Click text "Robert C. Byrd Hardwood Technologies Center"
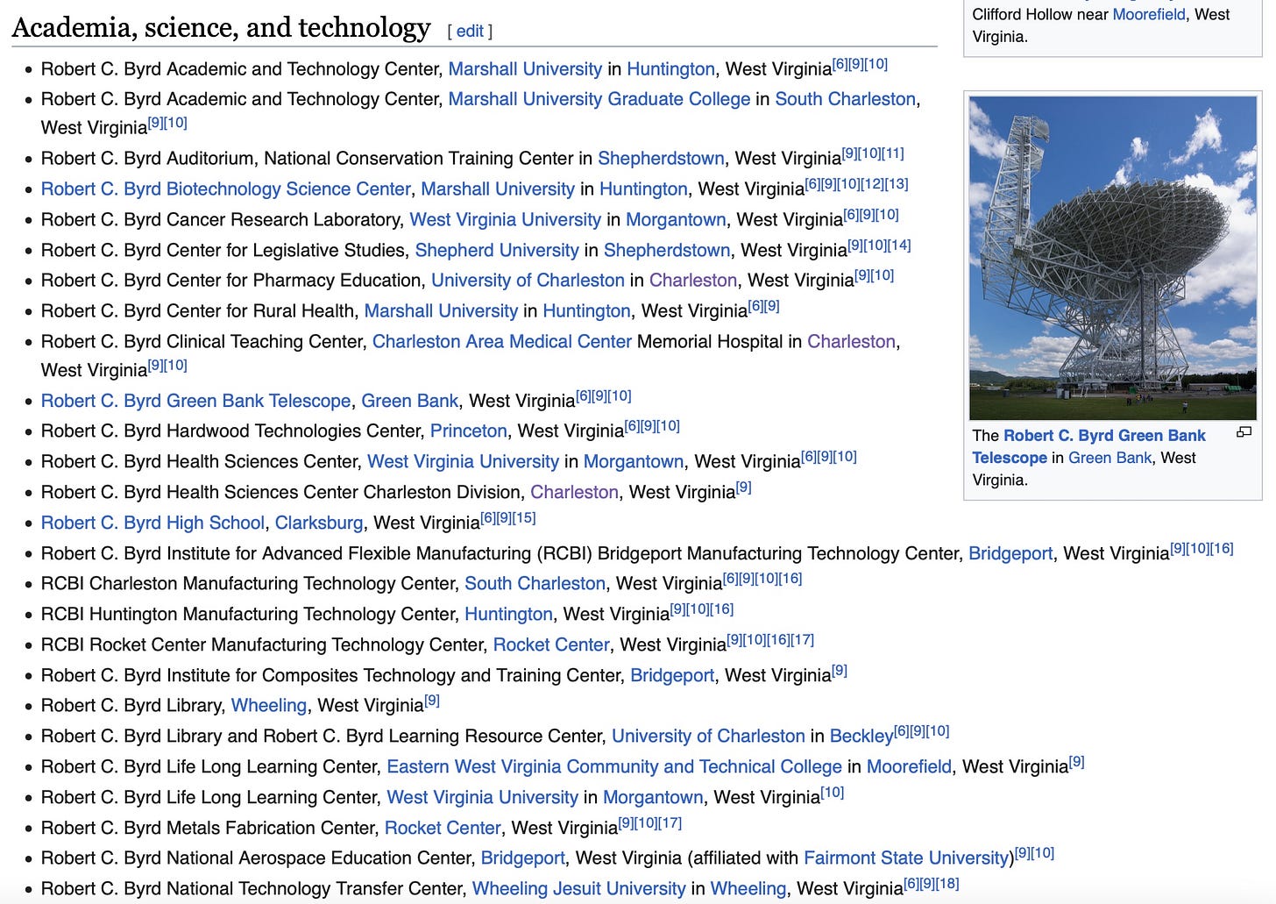 pyautogui.click(x=230, y=431)
